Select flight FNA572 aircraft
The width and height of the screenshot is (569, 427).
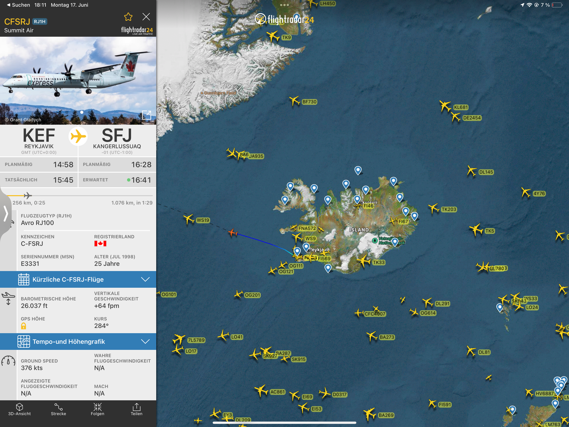pyautogui.click(x=293, y=228)
